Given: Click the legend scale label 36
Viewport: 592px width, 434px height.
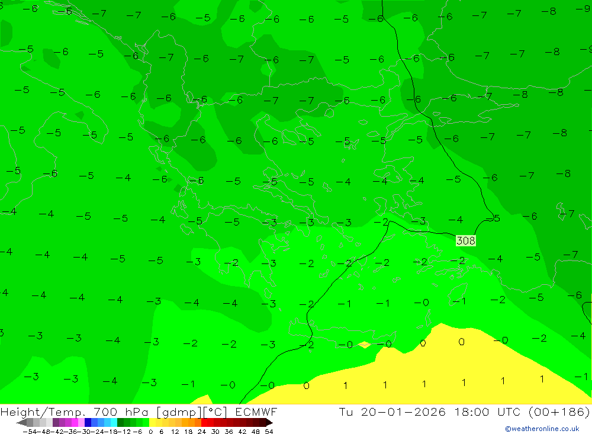Looking at the screenshot, I should tap(229, 432).
